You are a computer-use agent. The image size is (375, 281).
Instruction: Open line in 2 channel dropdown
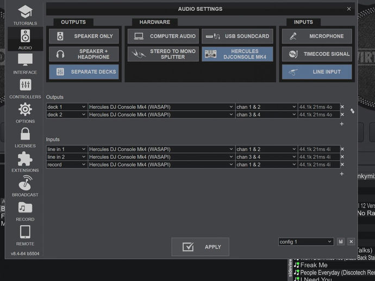[x=266, y=157]
